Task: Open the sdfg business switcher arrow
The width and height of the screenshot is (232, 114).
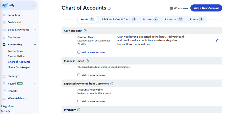Action: tap(33, 5)
